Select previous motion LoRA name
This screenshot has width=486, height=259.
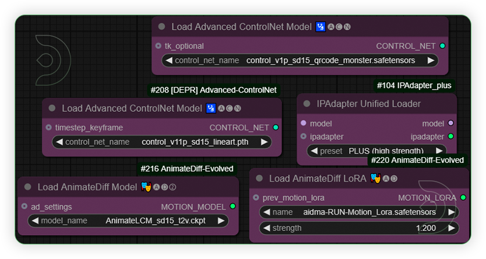(266, 212)
